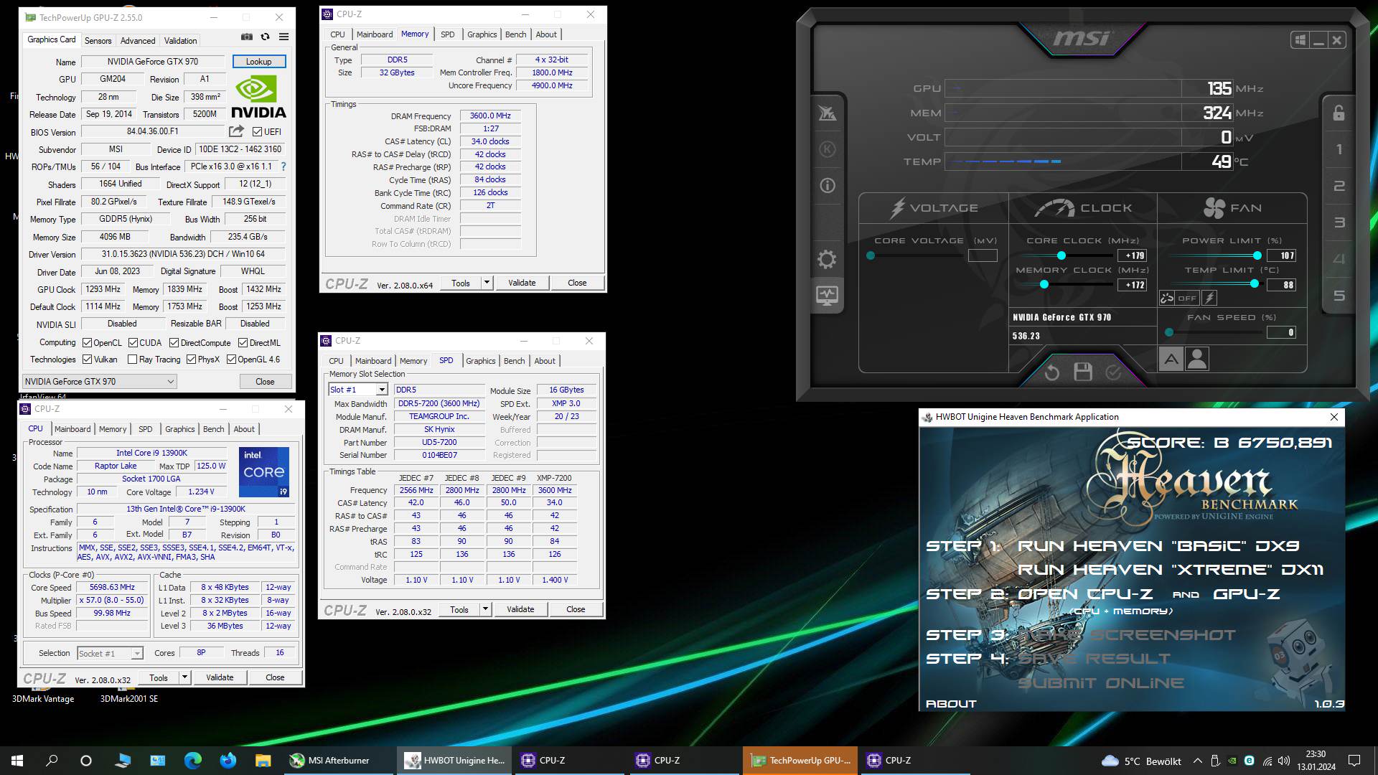Screen dimensions: 1378x775
Task: Click the Lookup button in GPU-Z
Action: pyautogui.click(x=258, y=62)
